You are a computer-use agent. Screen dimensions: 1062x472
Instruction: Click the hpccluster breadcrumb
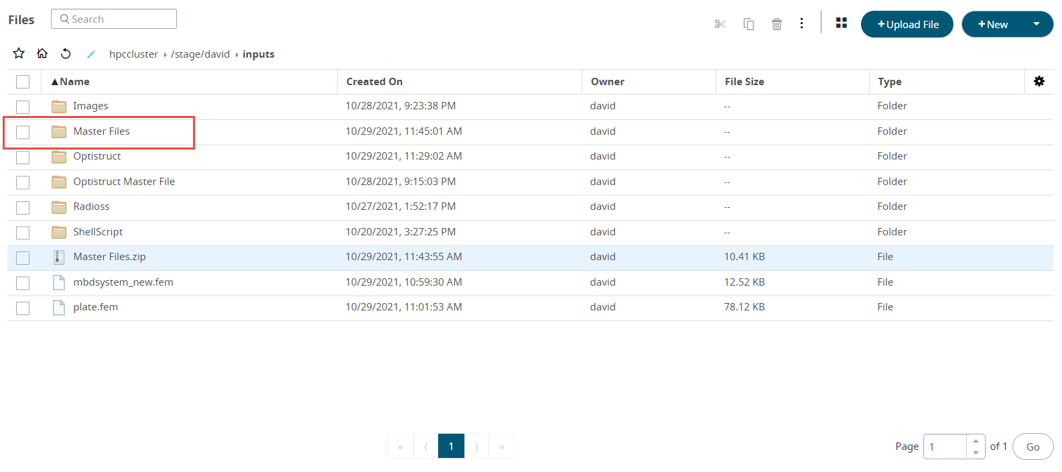pos(133,54)
